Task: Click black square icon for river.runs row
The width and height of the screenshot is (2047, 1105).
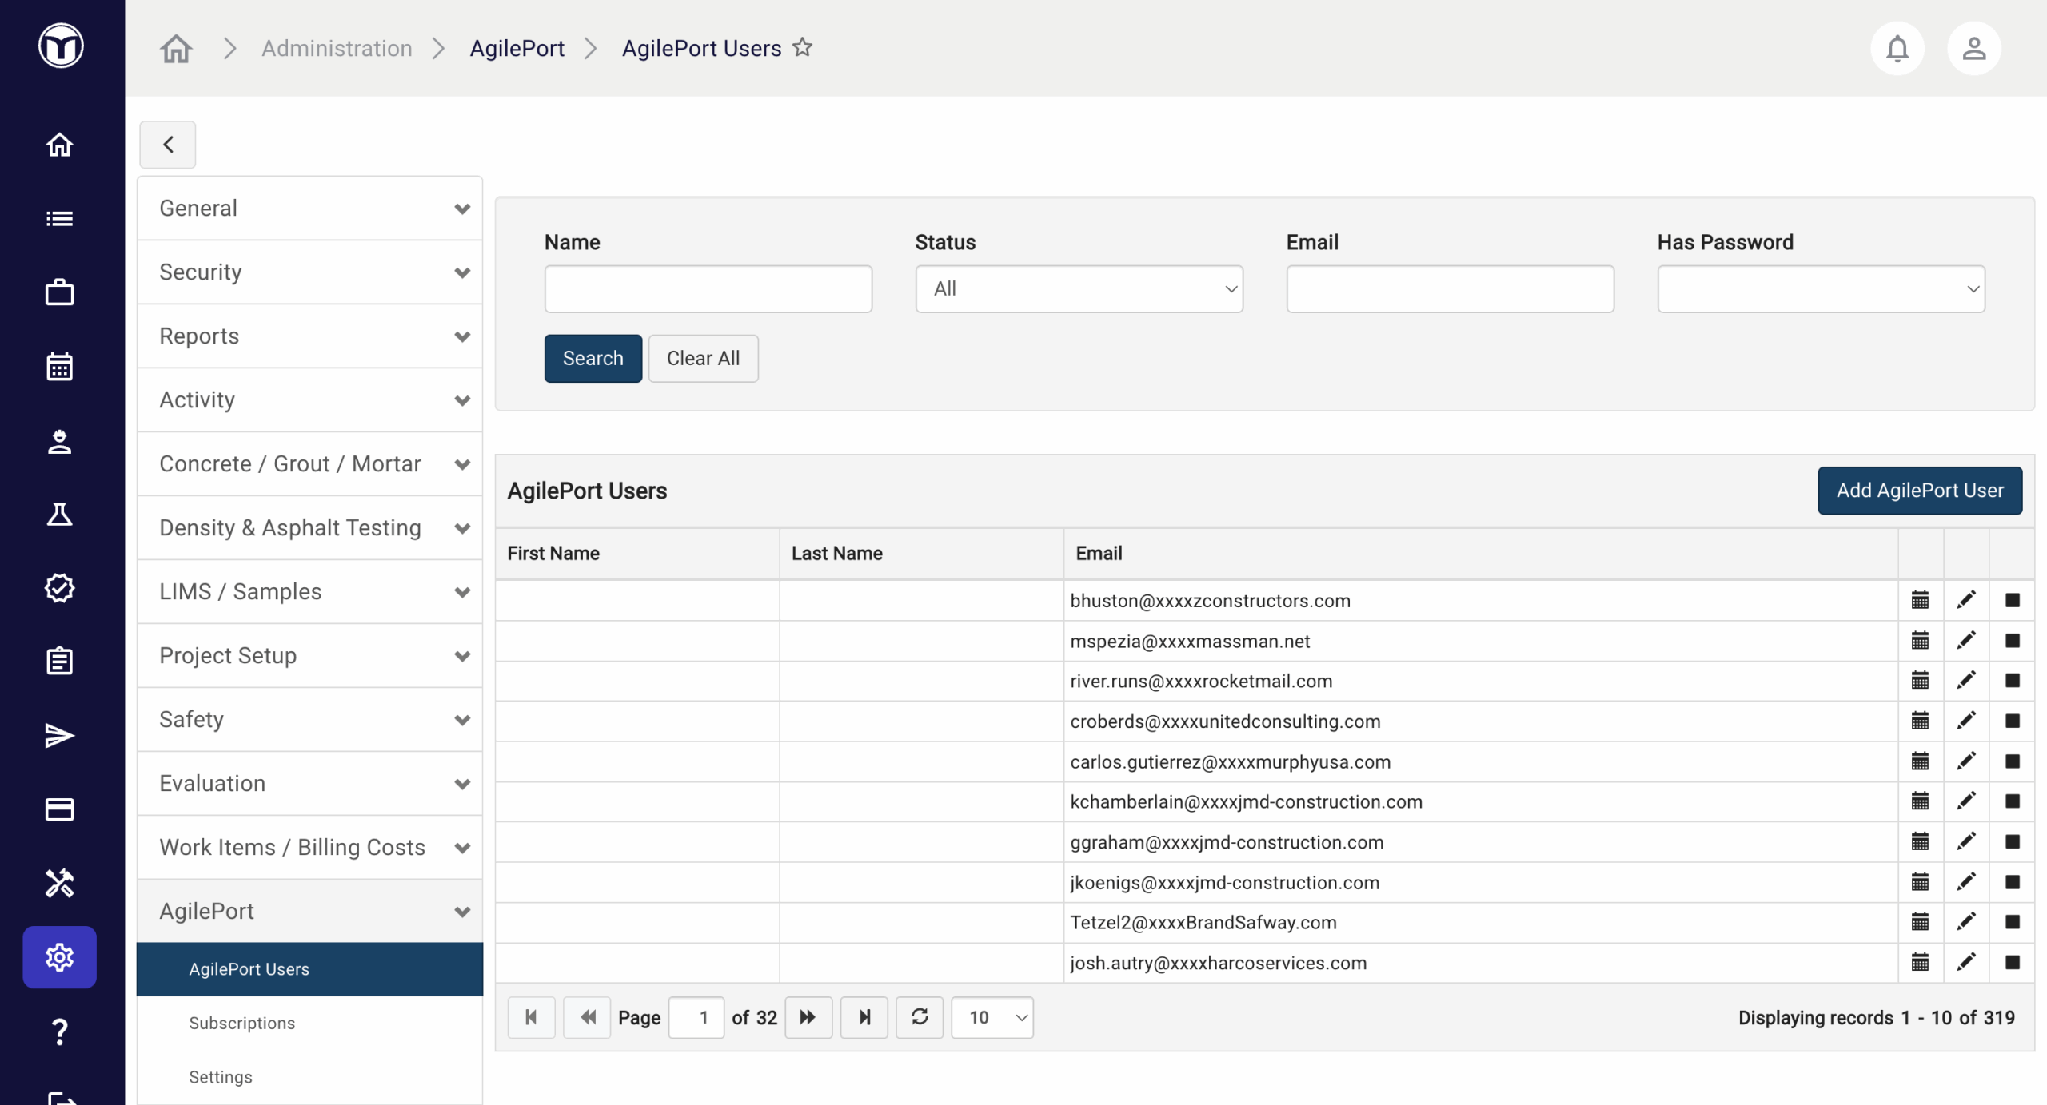Action: click(x=2012, y=681)
